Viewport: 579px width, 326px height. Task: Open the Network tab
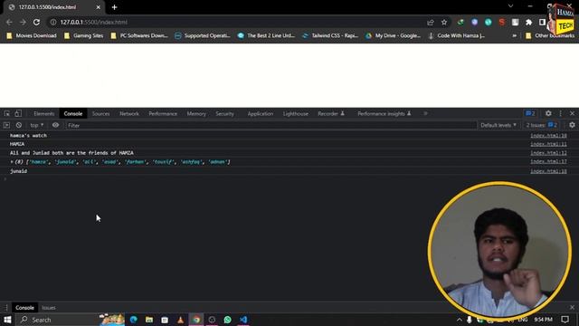[129, 113]
